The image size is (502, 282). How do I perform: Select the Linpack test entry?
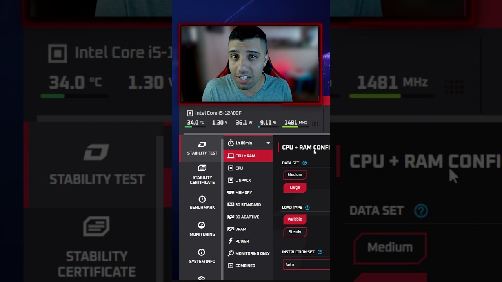tap(248, 180)
